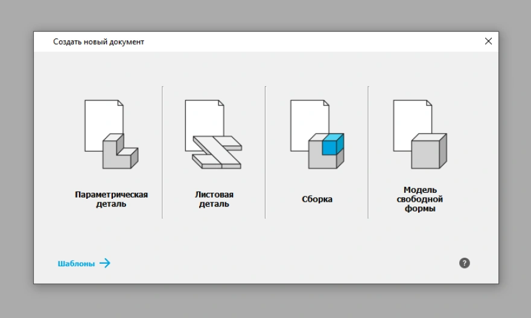The height and width of the screenshot is (318, 531).
Task: Click the "Параметрическая деталь" text label
Action: tap(111, 199)
